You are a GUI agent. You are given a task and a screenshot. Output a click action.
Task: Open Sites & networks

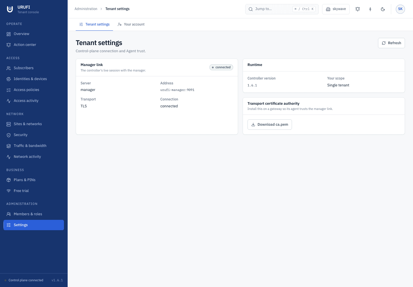pos(34,124)
